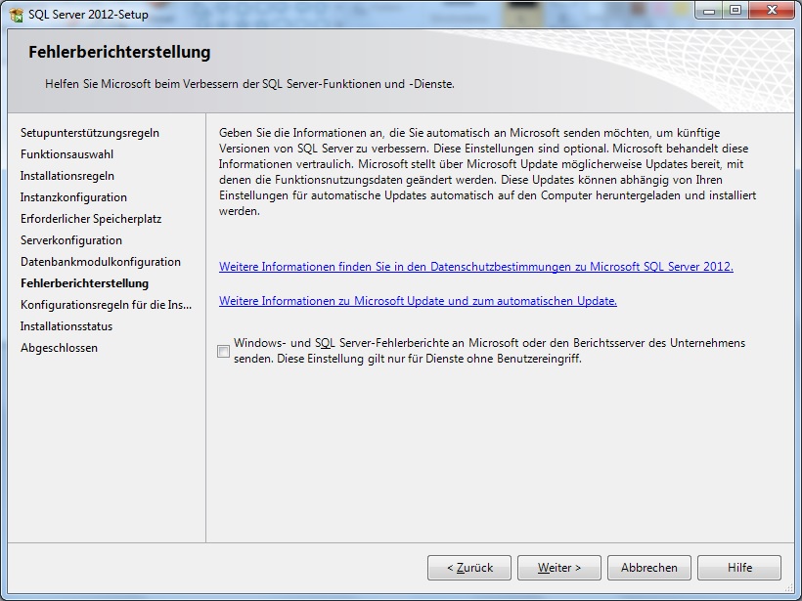Open help using the Hilfe button

(739, 567)
